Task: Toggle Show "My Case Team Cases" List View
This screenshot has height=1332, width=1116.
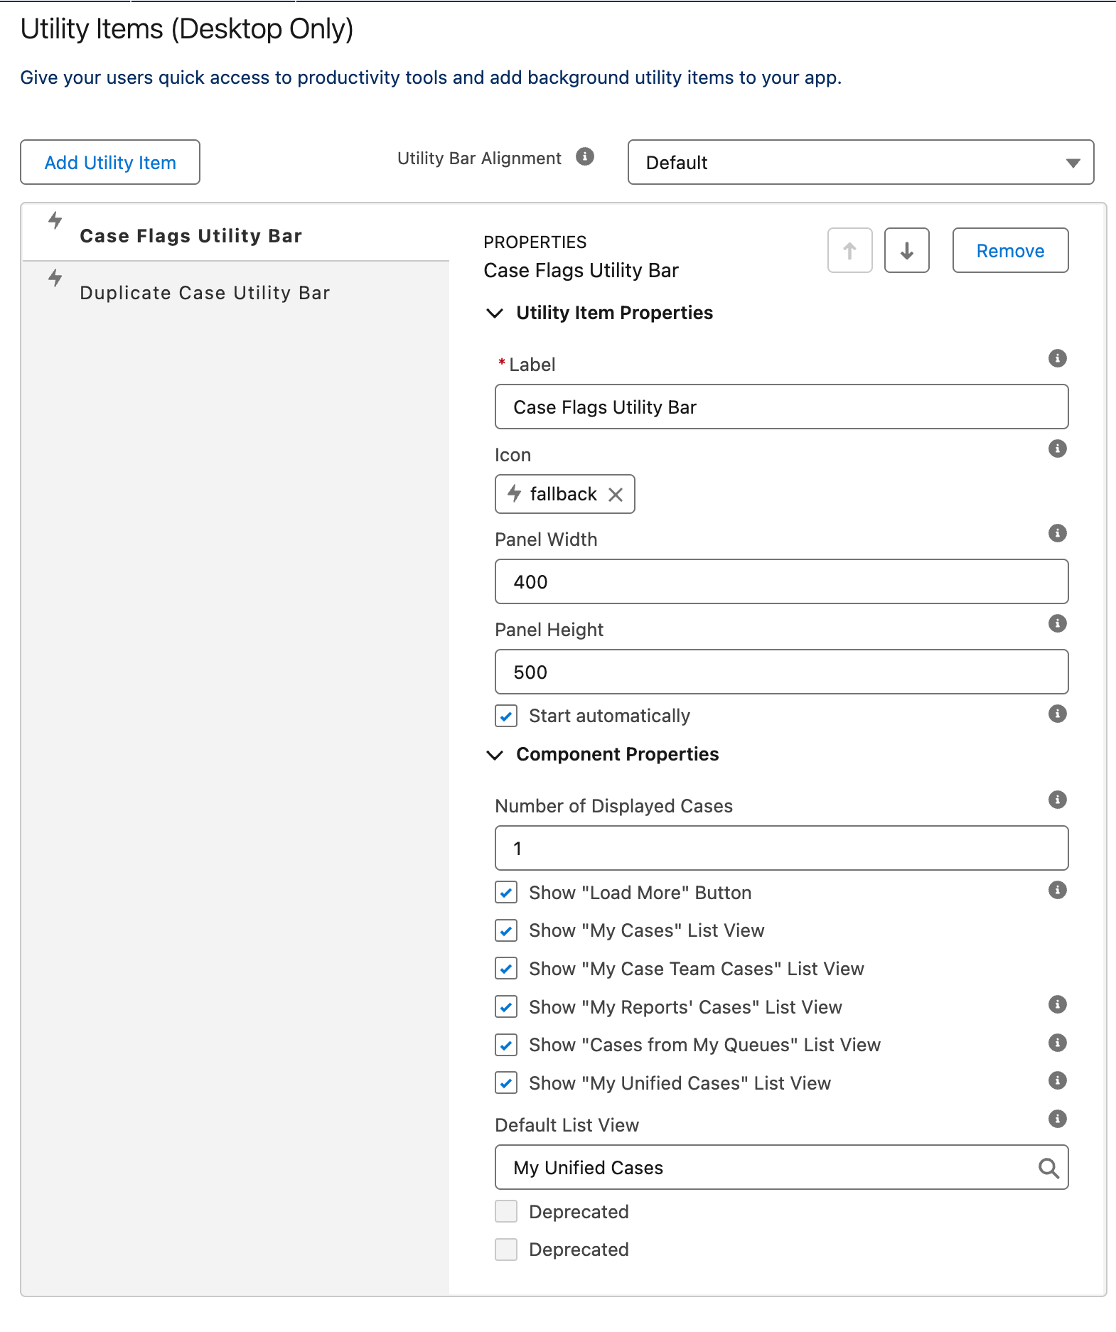Action: click(506, 969)
